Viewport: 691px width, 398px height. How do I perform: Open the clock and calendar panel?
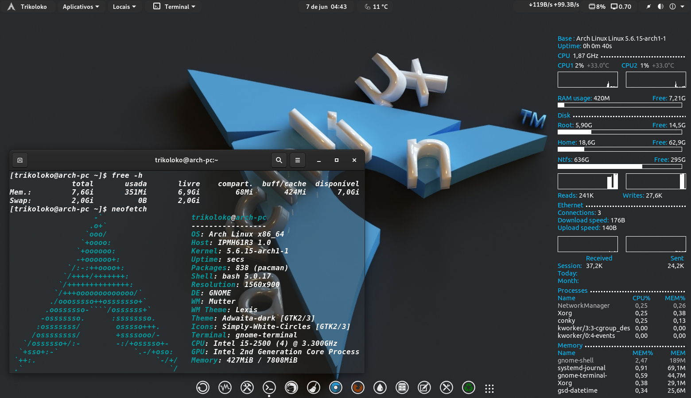click(x=326, y=7)
